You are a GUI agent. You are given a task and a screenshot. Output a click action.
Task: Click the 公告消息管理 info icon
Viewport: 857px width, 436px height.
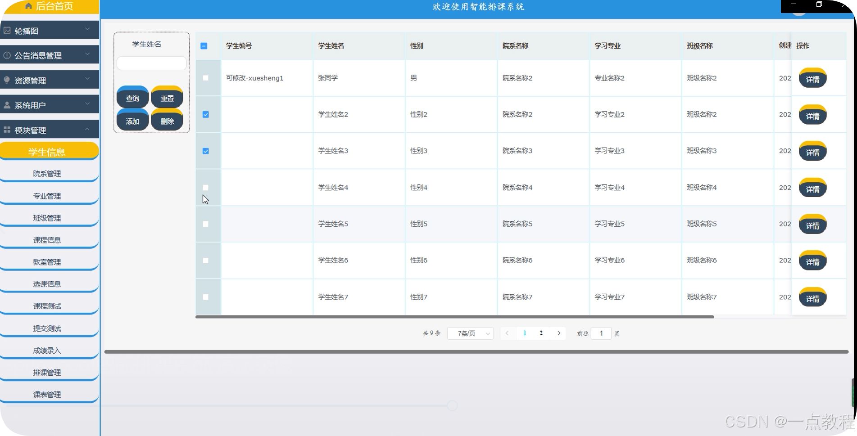tap(7, 55)
